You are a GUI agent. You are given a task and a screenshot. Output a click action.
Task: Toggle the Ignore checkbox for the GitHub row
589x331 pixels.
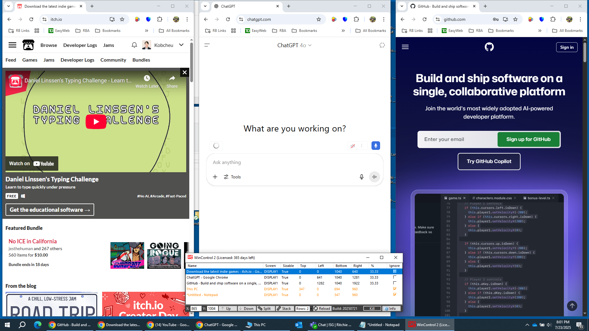[395, 283]
